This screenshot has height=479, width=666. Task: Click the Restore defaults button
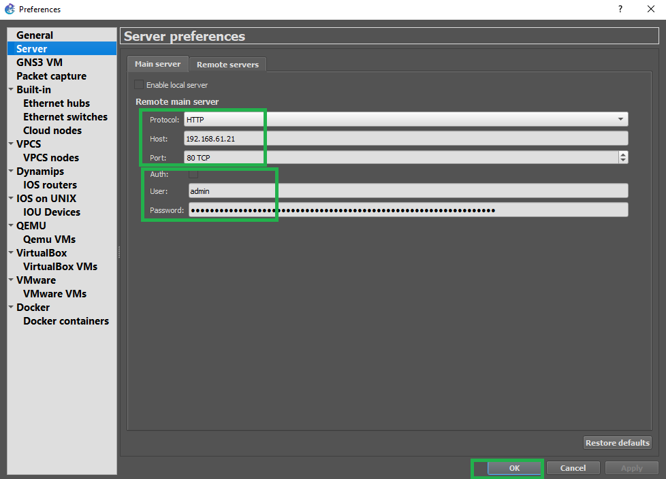617,442
